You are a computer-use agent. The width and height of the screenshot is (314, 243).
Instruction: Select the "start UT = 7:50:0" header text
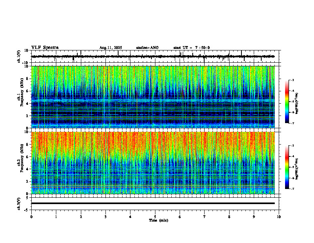191,48
